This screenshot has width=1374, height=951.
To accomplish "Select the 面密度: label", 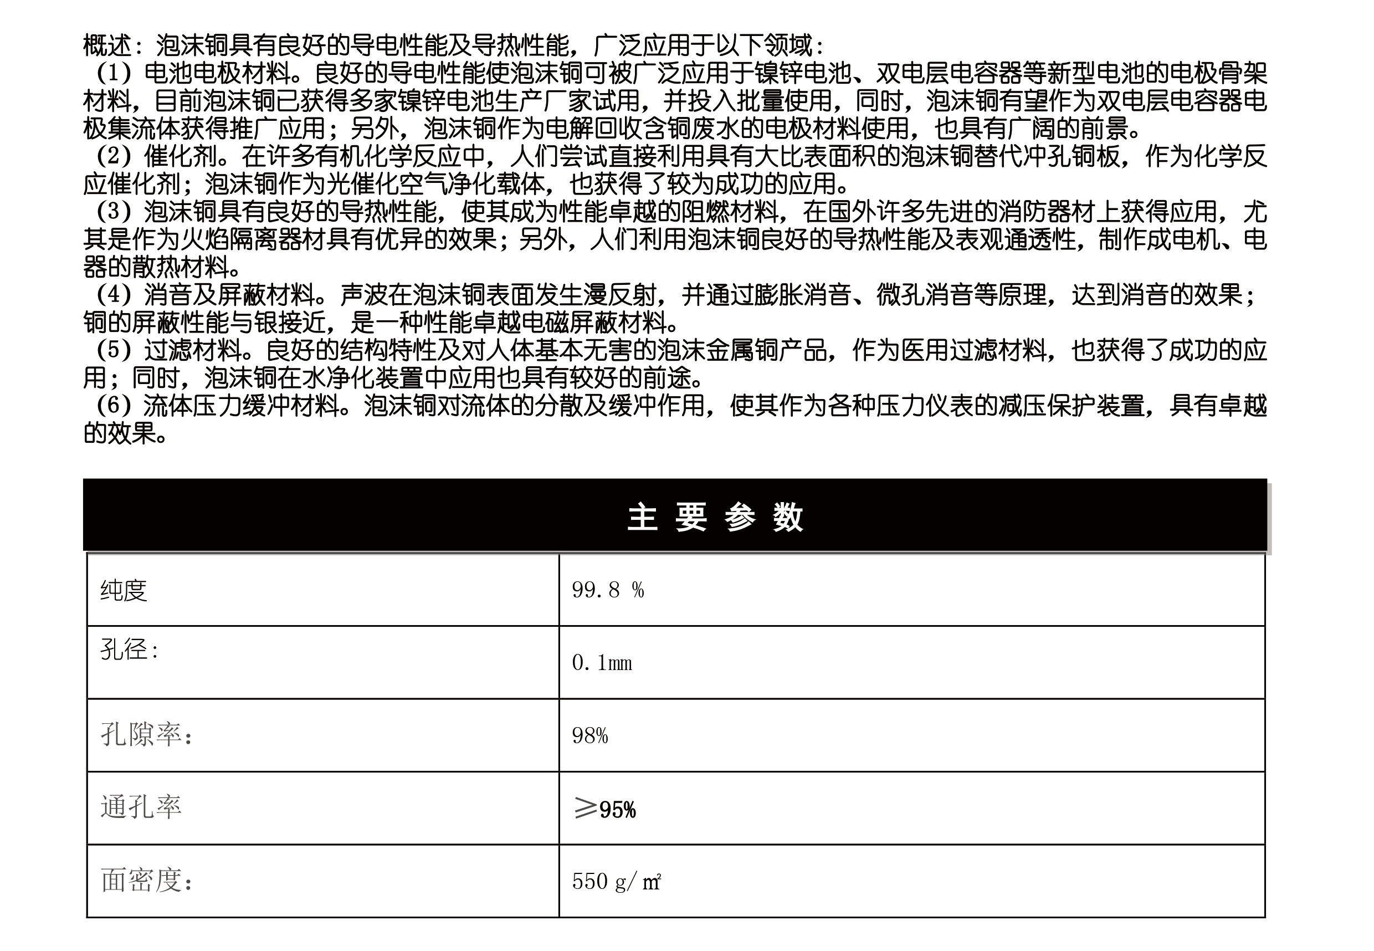I will [x=146, y=880].
